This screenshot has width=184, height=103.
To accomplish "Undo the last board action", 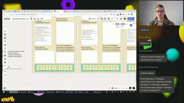I will [5, 72].
